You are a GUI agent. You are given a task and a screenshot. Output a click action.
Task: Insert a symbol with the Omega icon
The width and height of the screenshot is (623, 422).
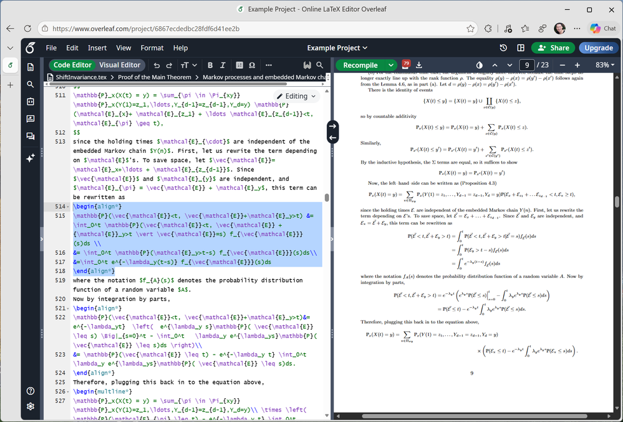click(x=251, y=65)
